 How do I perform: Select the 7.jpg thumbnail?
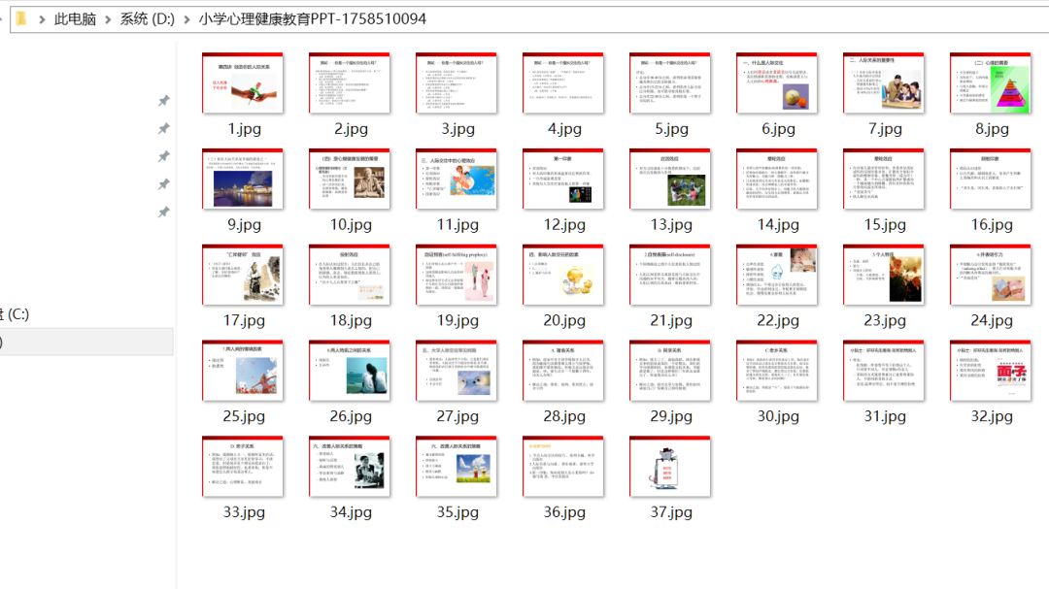tap(884, 82)
